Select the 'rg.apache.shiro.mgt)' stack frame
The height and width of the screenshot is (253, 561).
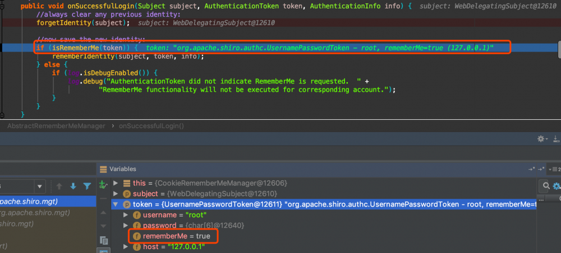[x=48, y=213]
